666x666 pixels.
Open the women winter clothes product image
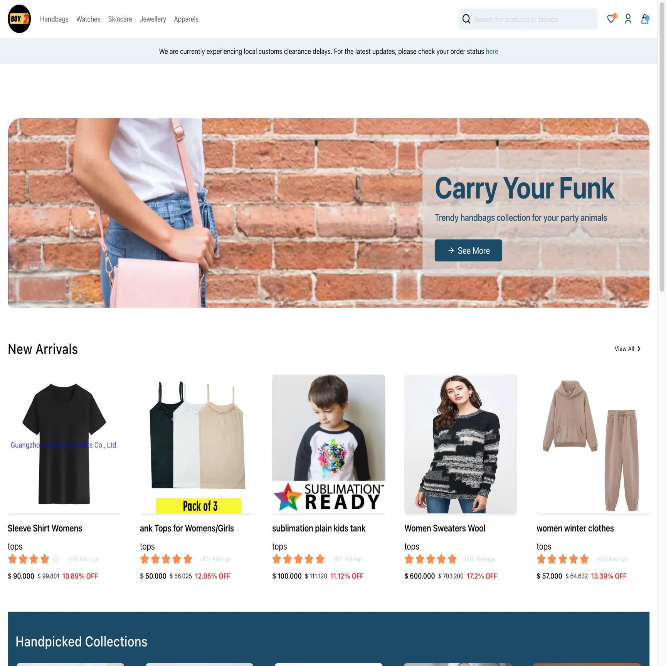click(x=593, y=444)
